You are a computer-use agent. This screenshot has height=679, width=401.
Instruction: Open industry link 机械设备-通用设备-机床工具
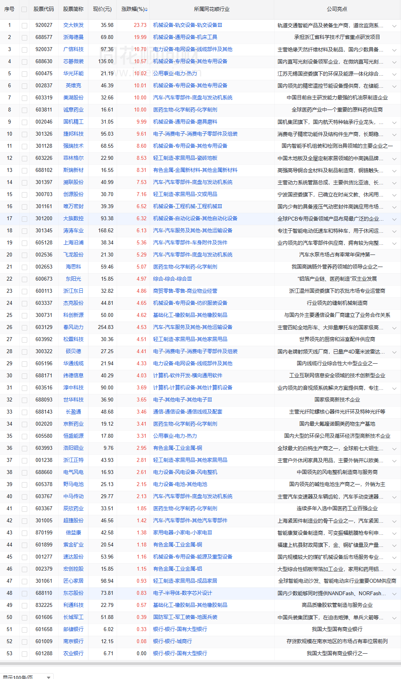[185, 37]
